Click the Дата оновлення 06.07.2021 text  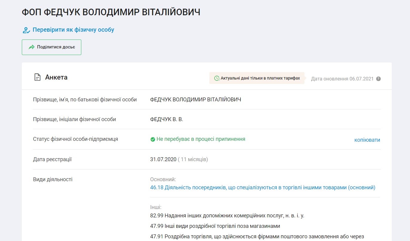coord(342,79)
